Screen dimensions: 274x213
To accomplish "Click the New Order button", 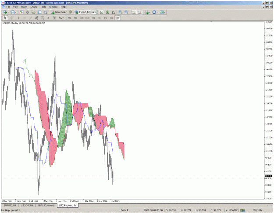I will pyautogui.click(x=59, y=12).
